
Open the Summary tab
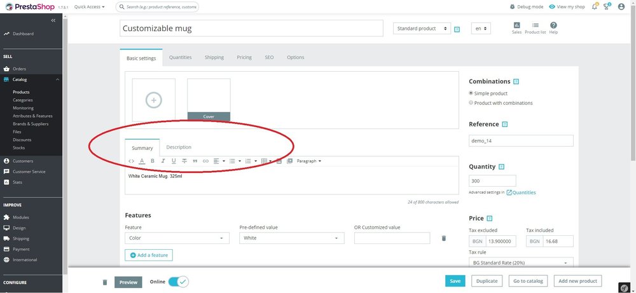142,148
